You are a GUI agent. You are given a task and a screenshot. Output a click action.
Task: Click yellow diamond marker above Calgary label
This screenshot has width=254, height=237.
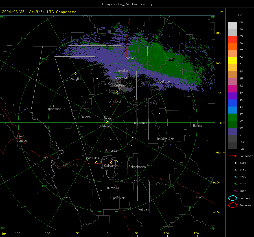(111, 162)
